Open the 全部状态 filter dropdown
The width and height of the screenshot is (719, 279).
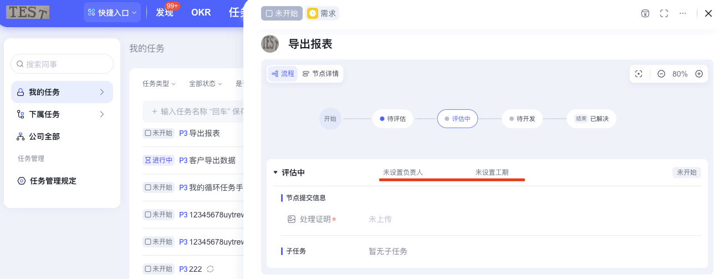(x=205, y=84)
